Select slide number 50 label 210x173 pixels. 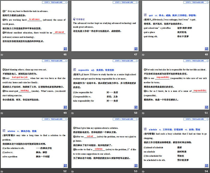(x=136, y=113)
